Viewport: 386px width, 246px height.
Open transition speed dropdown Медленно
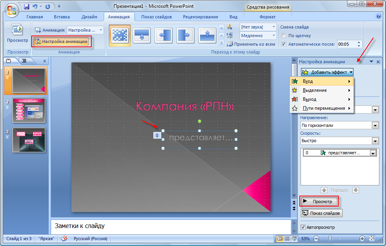point(258,36)
